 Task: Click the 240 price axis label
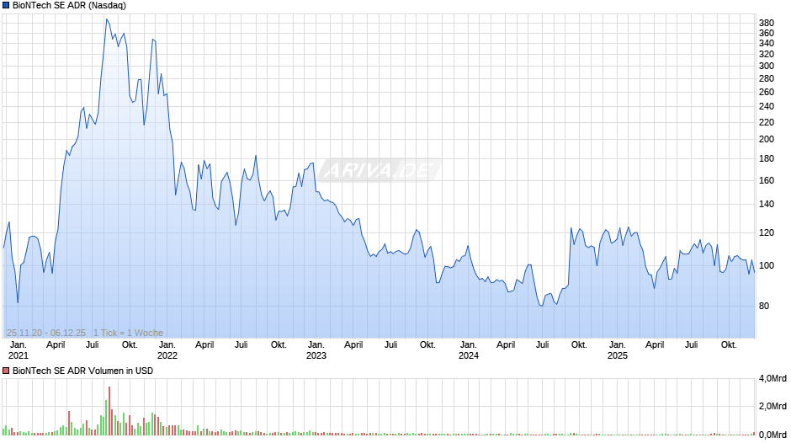767,106
